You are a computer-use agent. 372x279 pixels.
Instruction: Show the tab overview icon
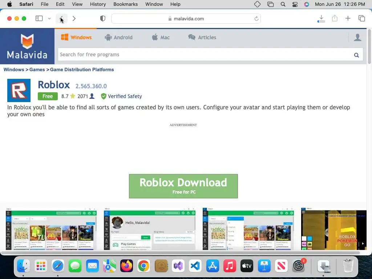pos(361,18)
